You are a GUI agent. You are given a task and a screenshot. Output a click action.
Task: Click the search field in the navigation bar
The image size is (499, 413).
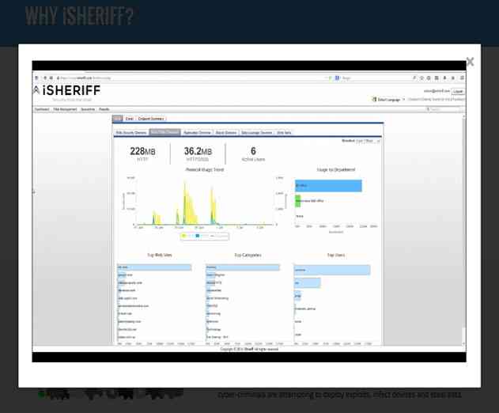tap(444, 109)
